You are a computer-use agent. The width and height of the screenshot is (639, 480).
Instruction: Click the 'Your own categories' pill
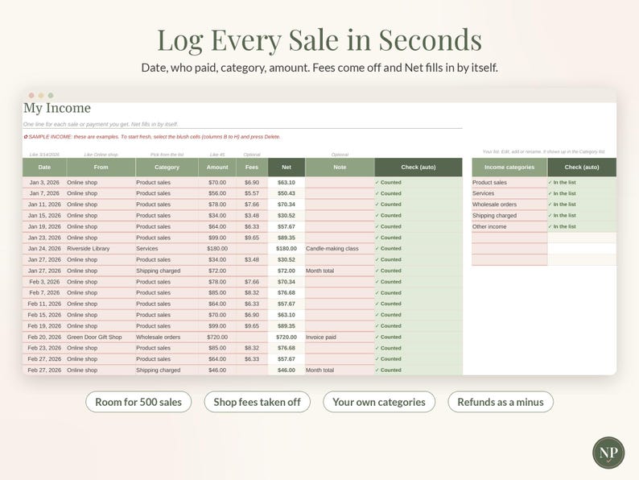[x=379, y=402]
